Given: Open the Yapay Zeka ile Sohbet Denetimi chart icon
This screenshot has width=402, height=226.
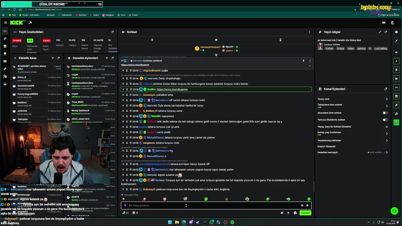Looking at the screenshot, I should click(387, 127).
